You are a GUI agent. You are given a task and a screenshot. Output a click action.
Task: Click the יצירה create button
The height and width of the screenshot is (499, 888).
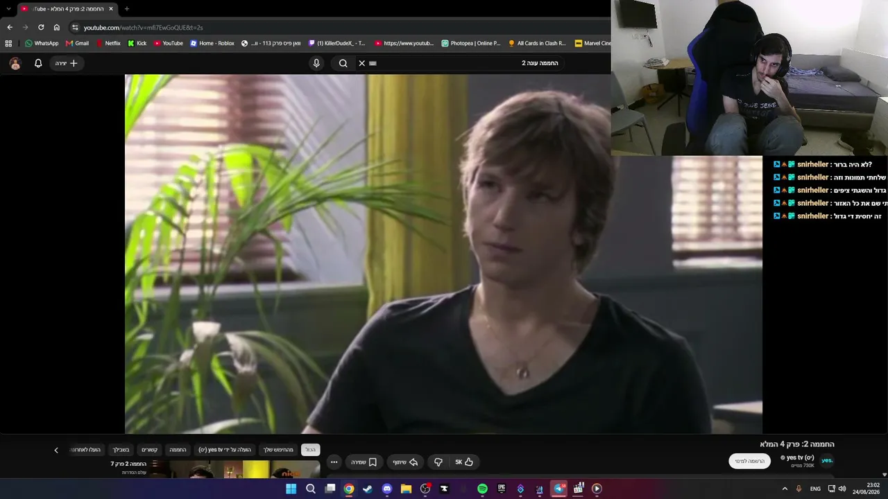[x=67, y=63]
